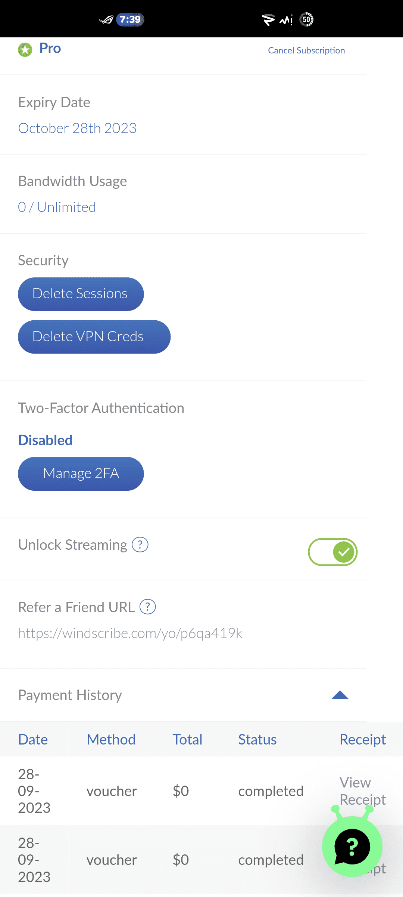Open the green support chat bubble
Screen dimensions: 403x897
(x=352, y=846)
